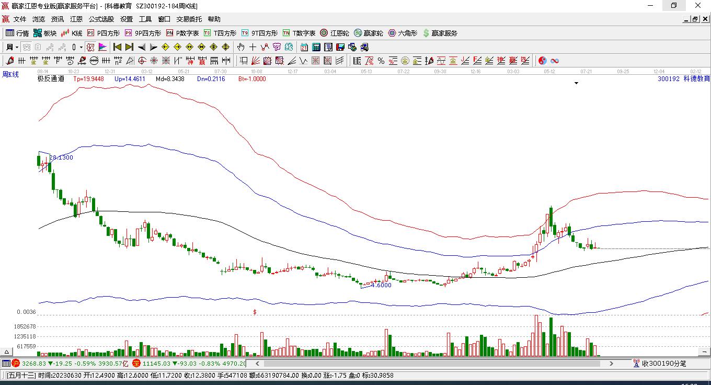Click the n² square tool icon
The height and width of the screenshot is (385, 711).
[118, 61]
